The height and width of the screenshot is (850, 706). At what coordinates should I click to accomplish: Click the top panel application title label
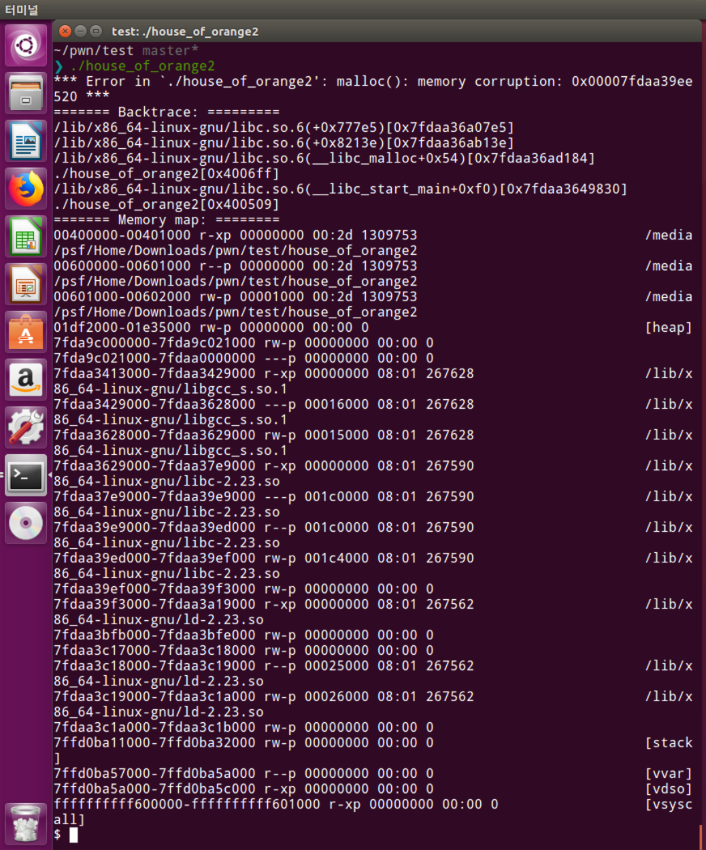coord(21,10)
